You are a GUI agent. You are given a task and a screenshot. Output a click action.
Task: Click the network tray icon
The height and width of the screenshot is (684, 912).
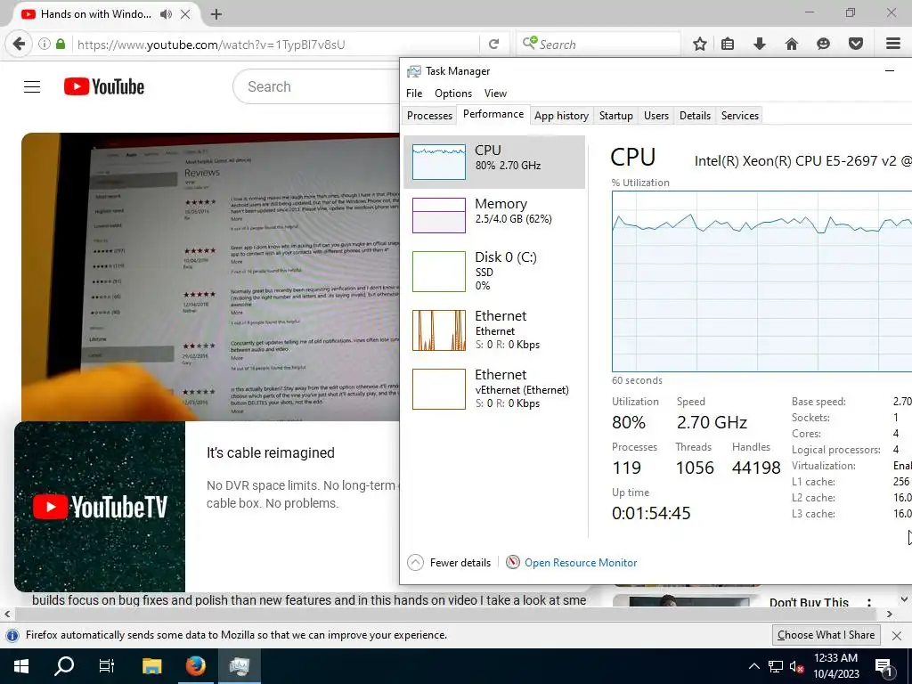click(776, 666)
